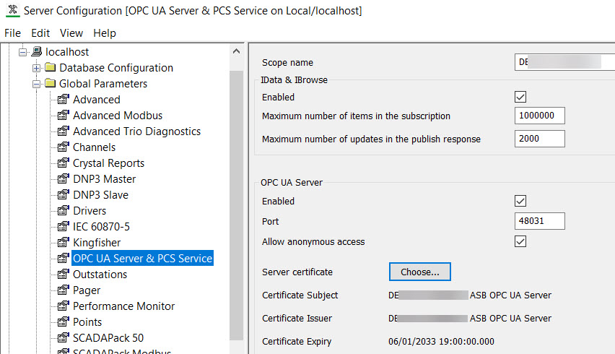Click the tree panel vertical scrollbar thumb

pyautogui.click(x=236, y=205)
